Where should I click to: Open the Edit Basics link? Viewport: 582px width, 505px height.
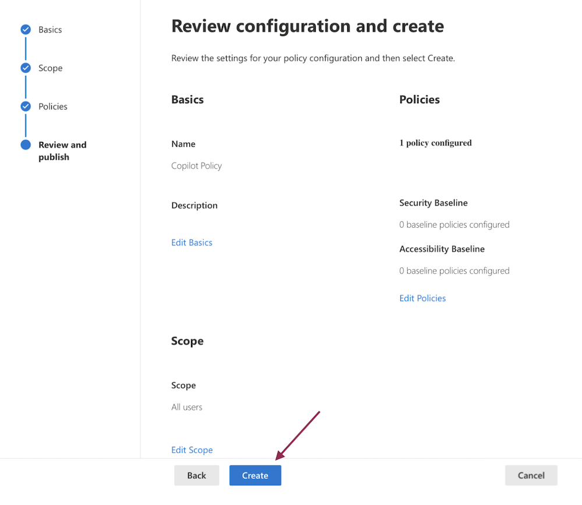pyautogui.click(x=192, y=243)
